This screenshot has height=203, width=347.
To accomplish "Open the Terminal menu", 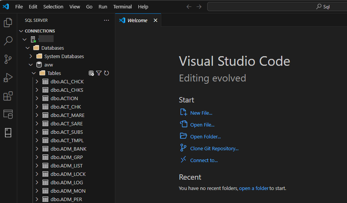I will click(123, 6).
